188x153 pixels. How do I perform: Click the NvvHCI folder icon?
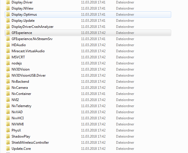[8, 118]
